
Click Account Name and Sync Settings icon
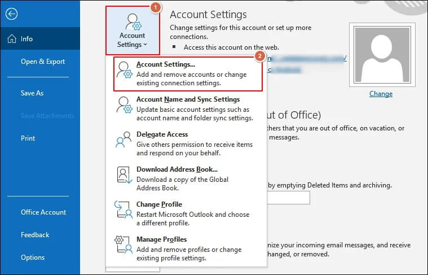pyautogui.click(x=125, y=105)
